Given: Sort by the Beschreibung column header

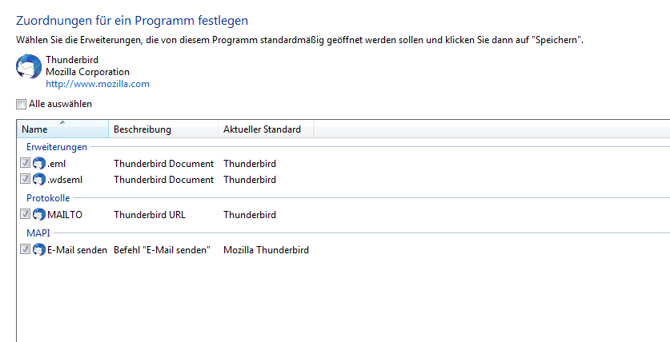Looking at the screenshot, I should pyautogui.click(x=142, y=129).
